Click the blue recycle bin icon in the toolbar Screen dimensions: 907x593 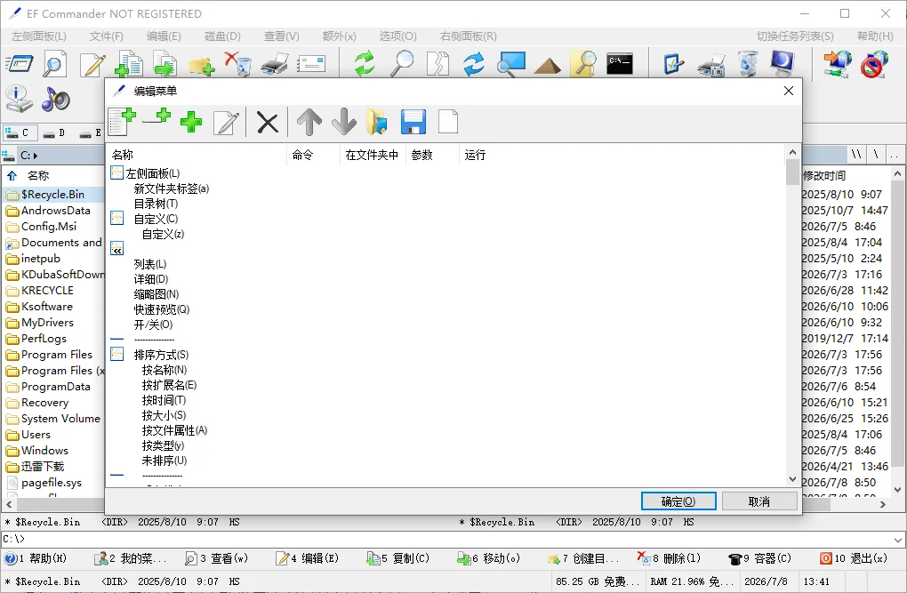click(x=747, y=64)
